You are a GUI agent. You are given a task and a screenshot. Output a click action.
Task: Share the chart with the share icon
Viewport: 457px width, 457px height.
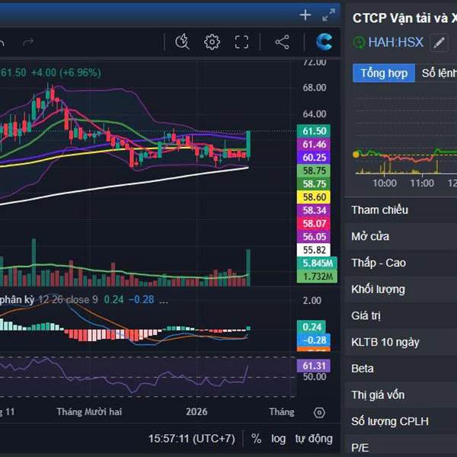pos(282,42)
